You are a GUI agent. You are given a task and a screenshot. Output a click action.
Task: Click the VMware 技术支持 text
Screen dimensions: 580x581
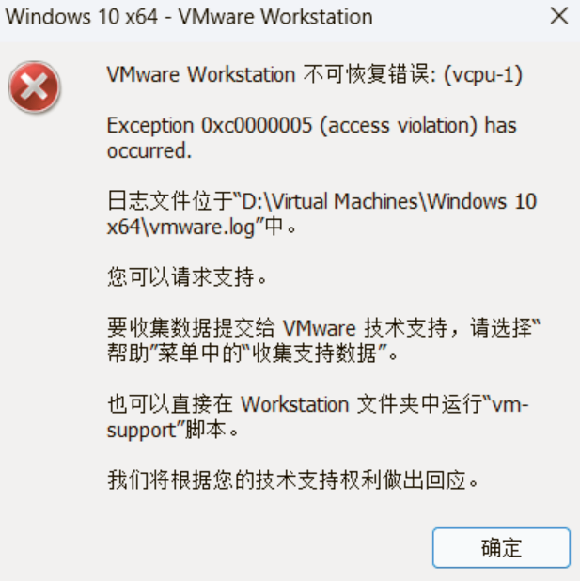click(366, 328)
